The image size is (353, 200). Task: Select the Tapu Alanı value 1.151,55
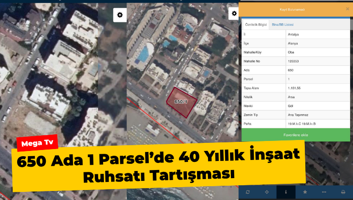318,88
